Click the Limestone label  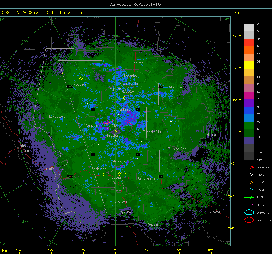(x=57, y=117)
